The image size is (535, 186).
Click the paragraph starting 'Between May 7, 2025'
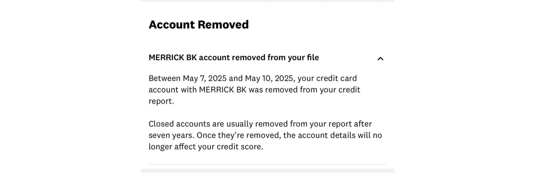[255, 90]
